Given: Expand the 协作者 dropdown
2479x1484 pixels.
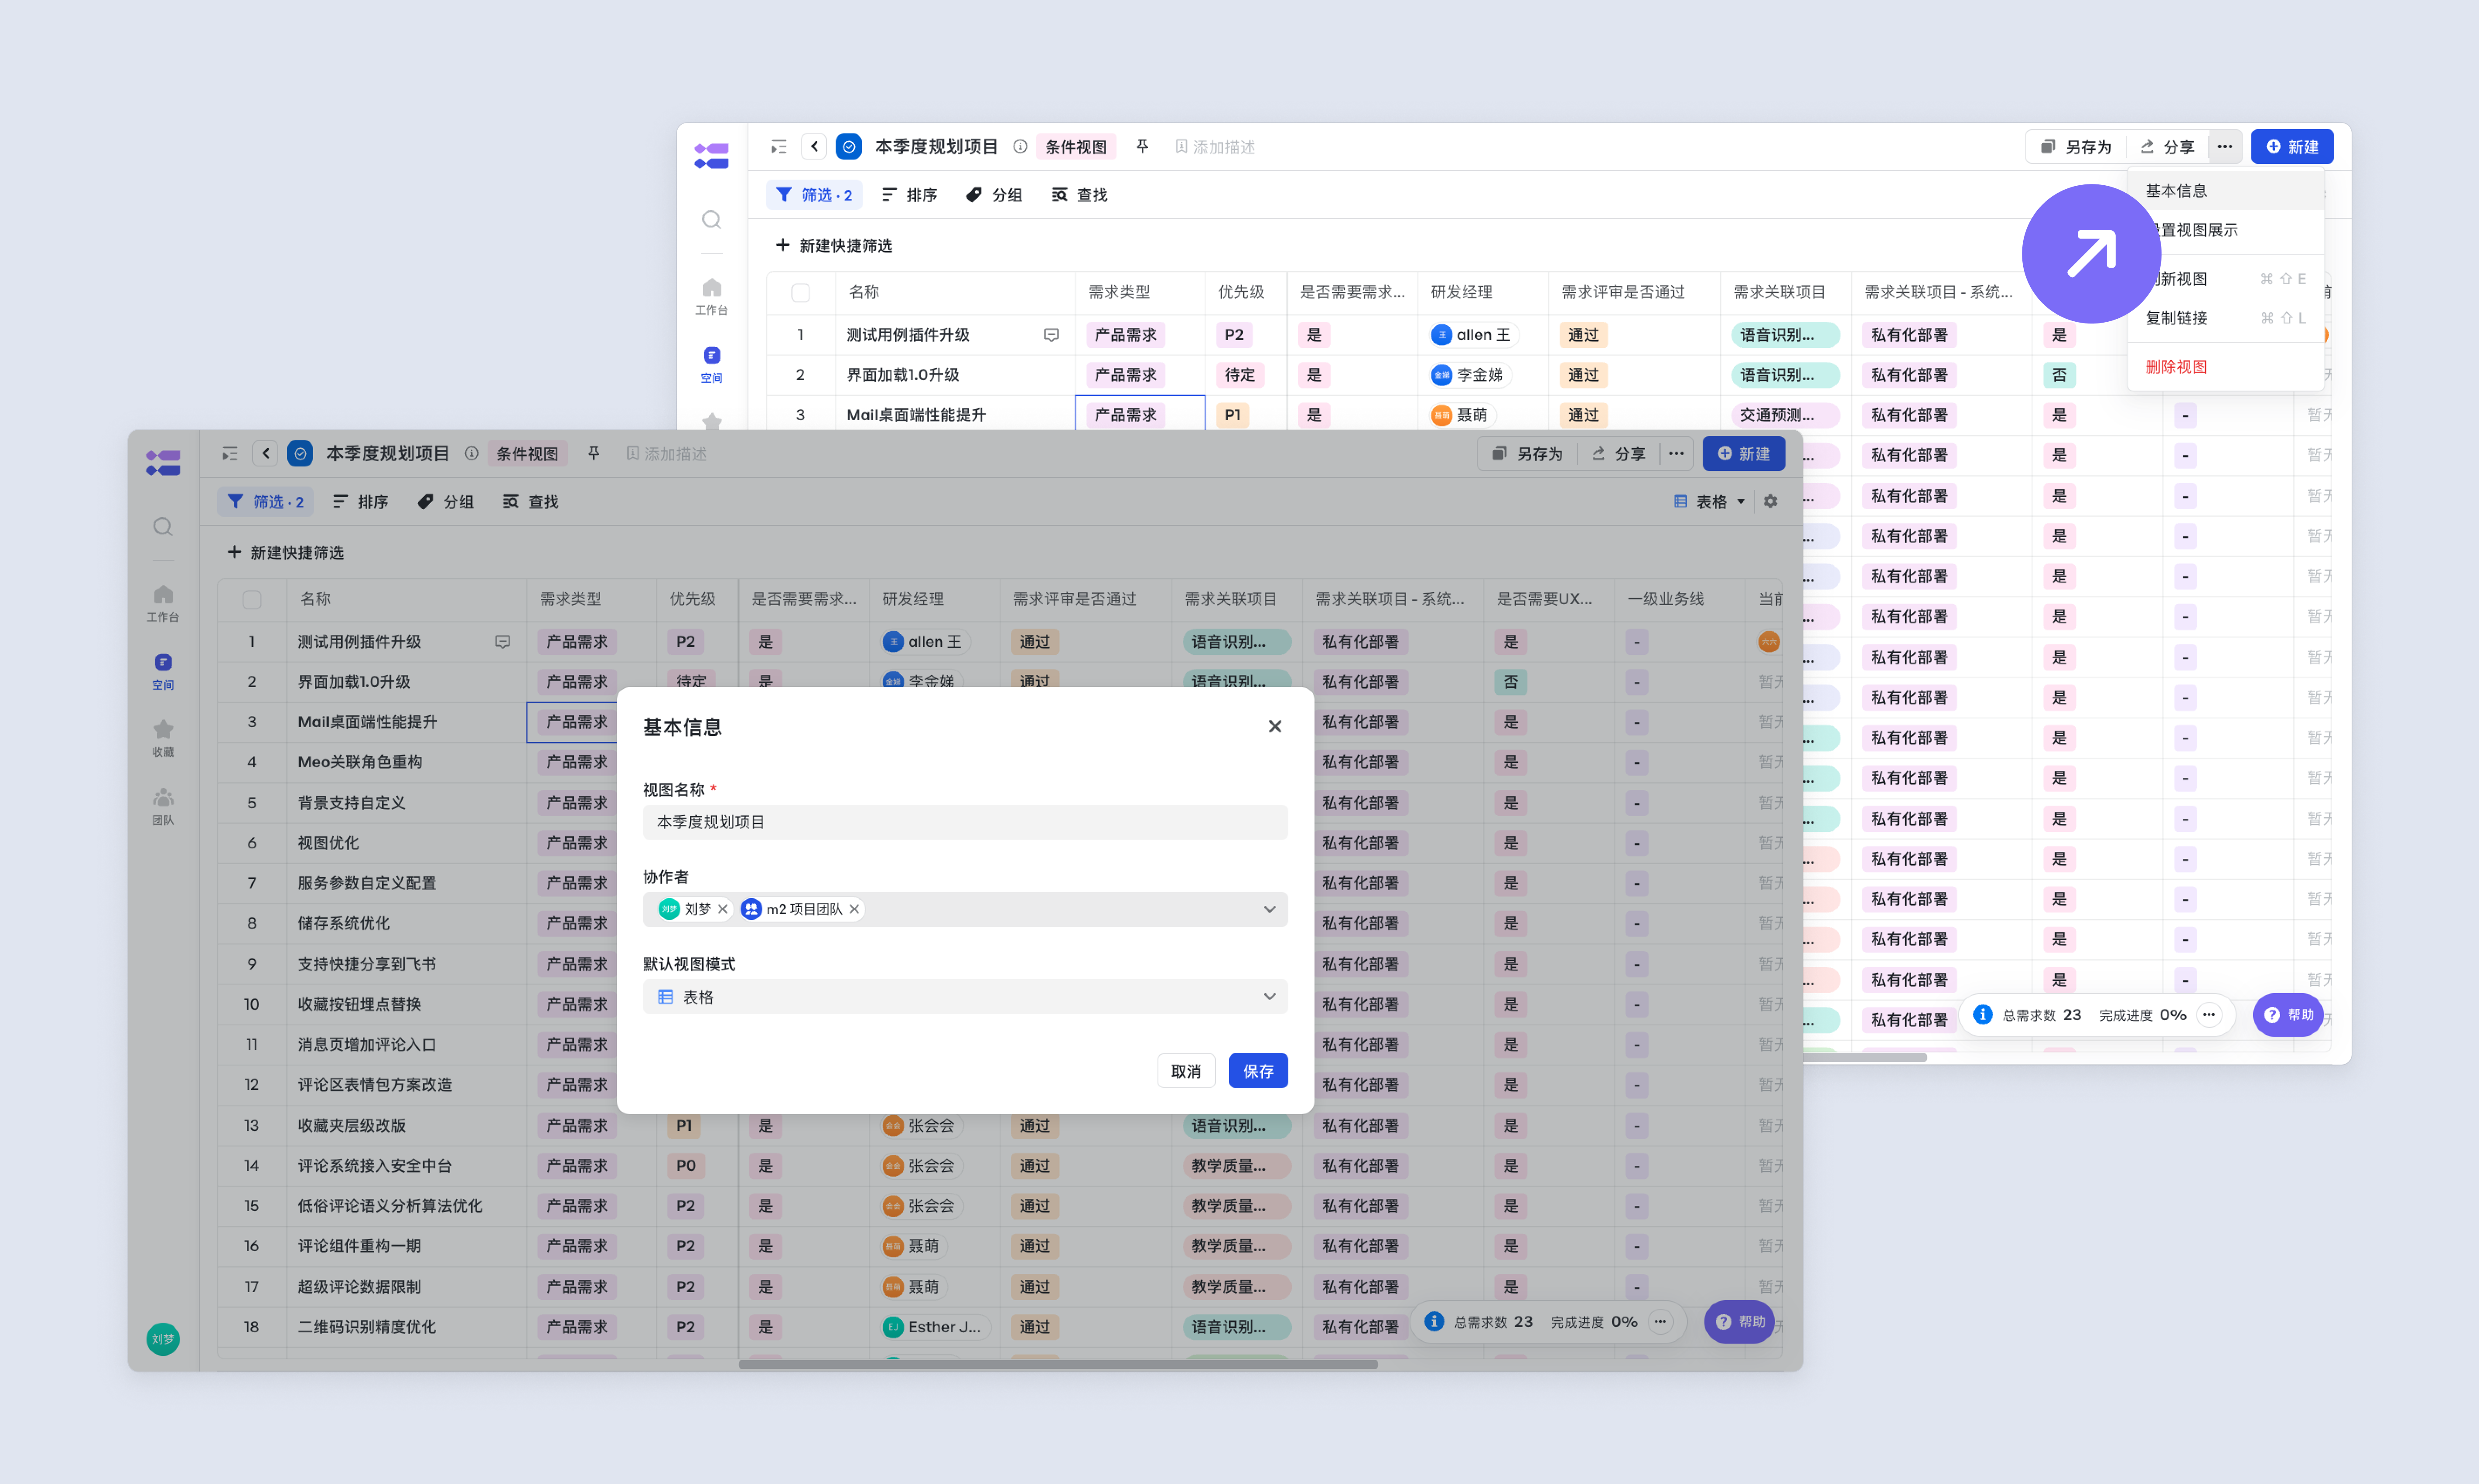Looking at the screenshot, I should pos(1270,909).
